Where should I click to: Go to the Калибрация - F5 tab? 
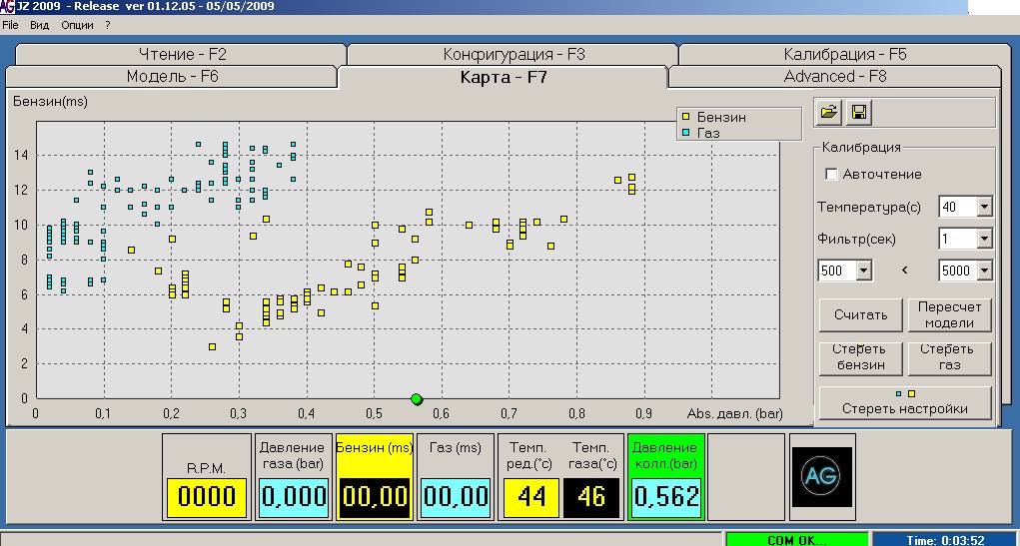click(x=844, y=54)
